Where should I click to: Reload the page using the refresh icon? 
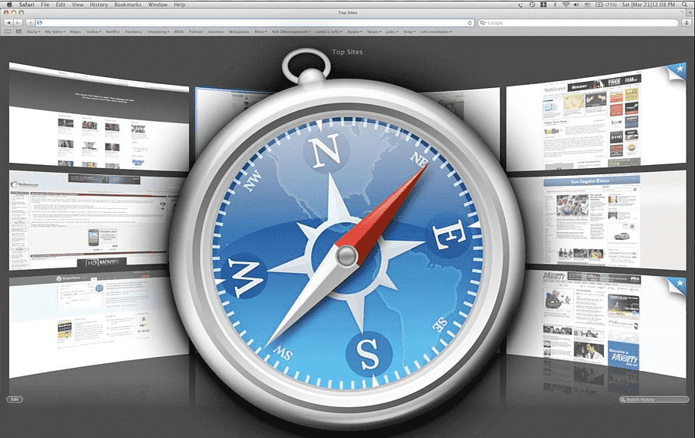470,22
